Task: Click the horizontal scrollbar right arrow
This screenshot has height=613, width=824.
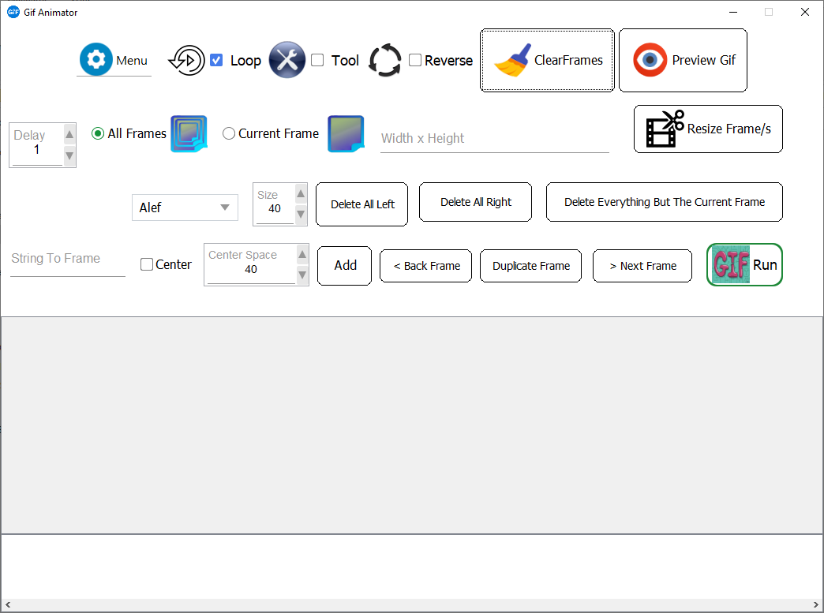Action: pyautogui.click(x=815, y=604)
